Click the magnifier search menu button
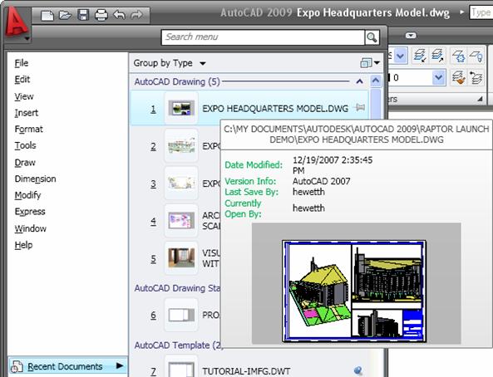 [x=372, y=37]
